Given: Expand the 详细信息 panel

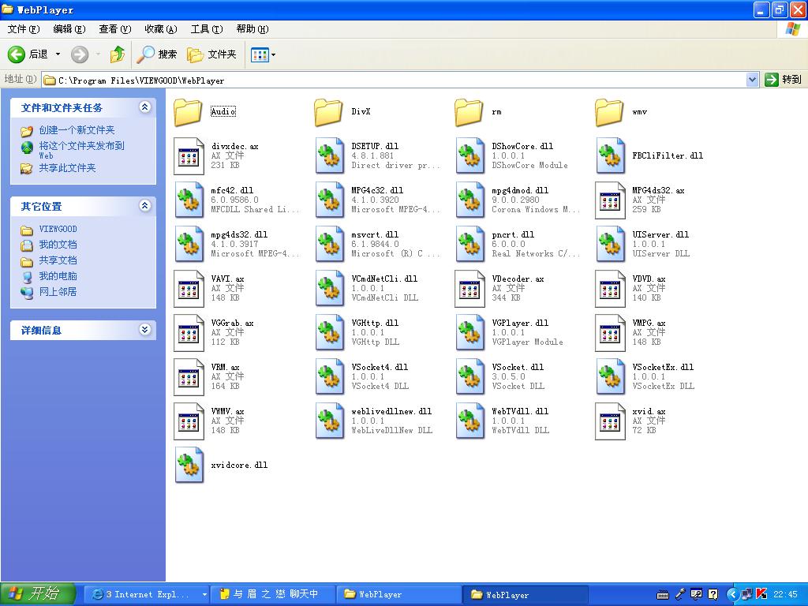Looking at the screenshot, I should pos(145,330).
